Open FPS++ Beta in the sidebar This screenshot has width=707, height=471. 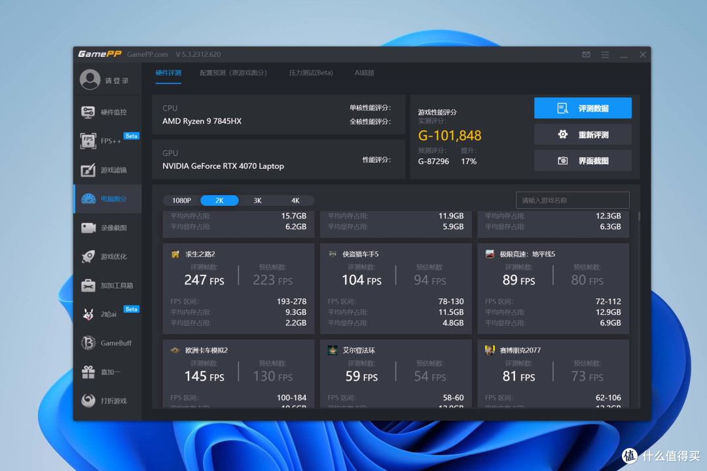(108, 141)
